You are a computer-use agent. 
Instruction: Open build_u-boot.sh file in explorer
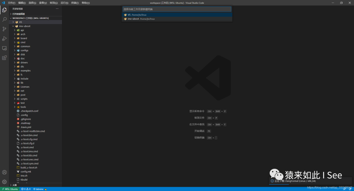pos(29,167)
